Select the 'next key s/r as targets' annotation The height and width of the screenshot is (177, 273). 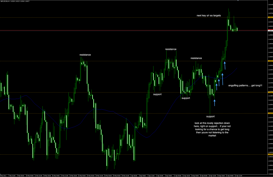click(x=208, y=16)
